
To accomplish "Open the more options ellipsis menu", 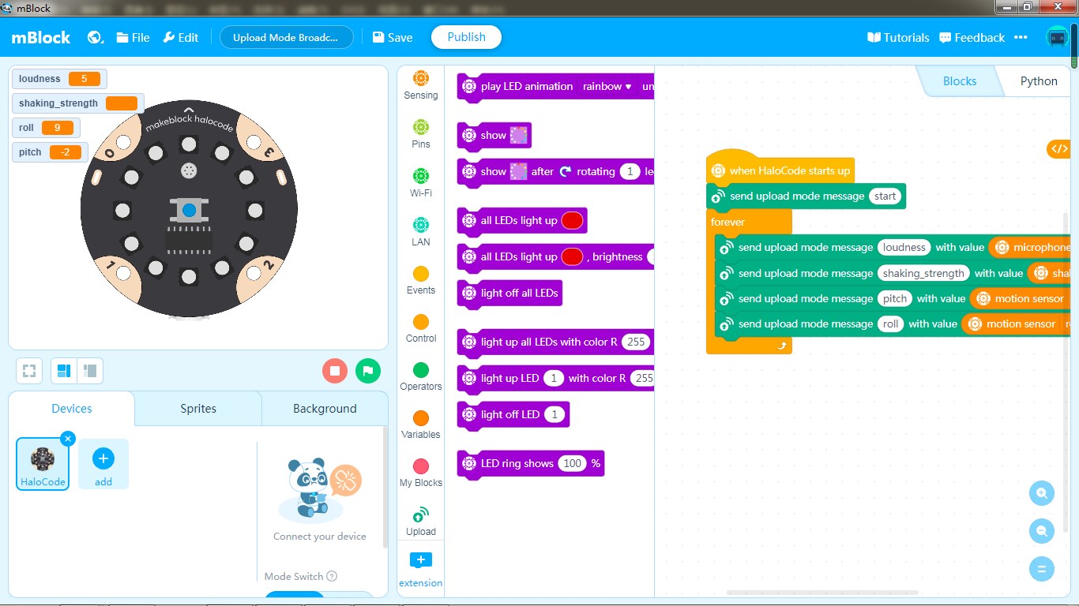I will [1021, 37].
